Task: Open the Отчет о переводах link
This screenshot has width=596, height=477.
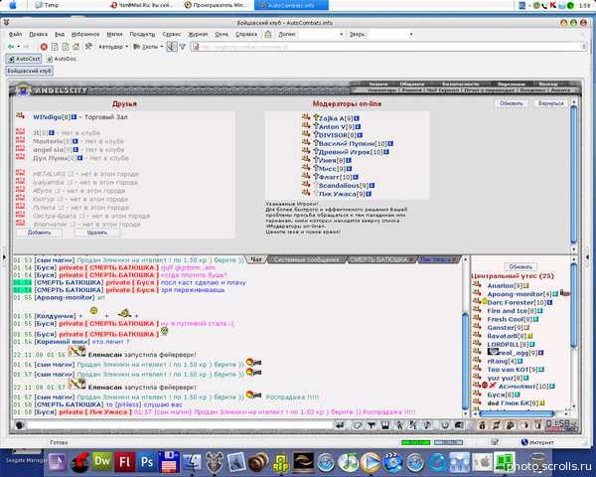Action: click(x=489, y=90)
